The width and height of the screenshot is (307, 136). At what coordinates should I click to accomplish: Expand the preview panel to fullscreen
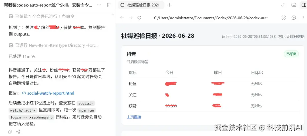coord(283,5)
